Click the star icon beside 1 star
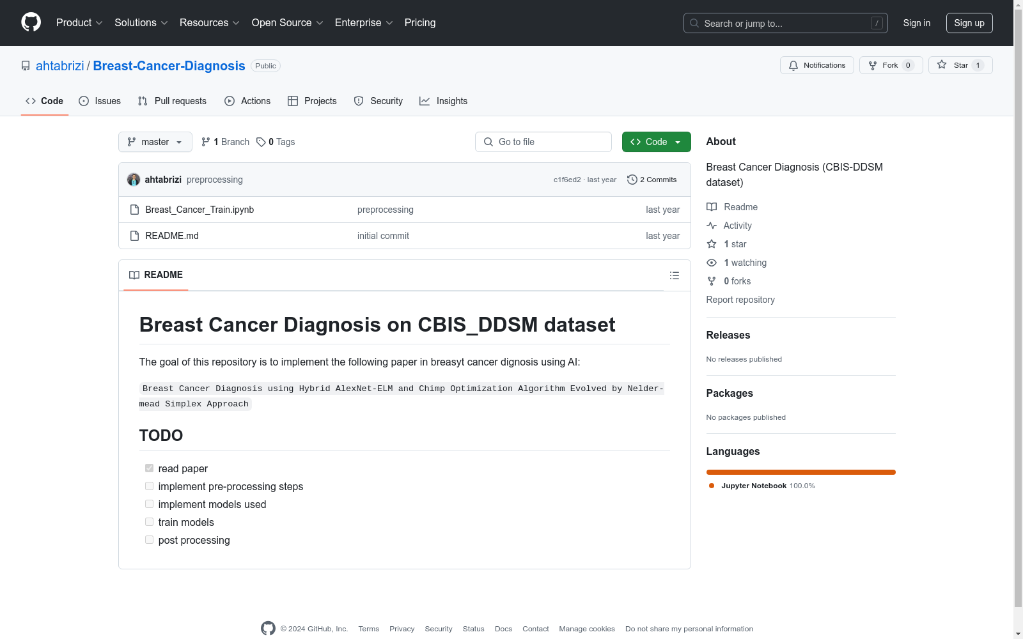 (x=712, y=244)
